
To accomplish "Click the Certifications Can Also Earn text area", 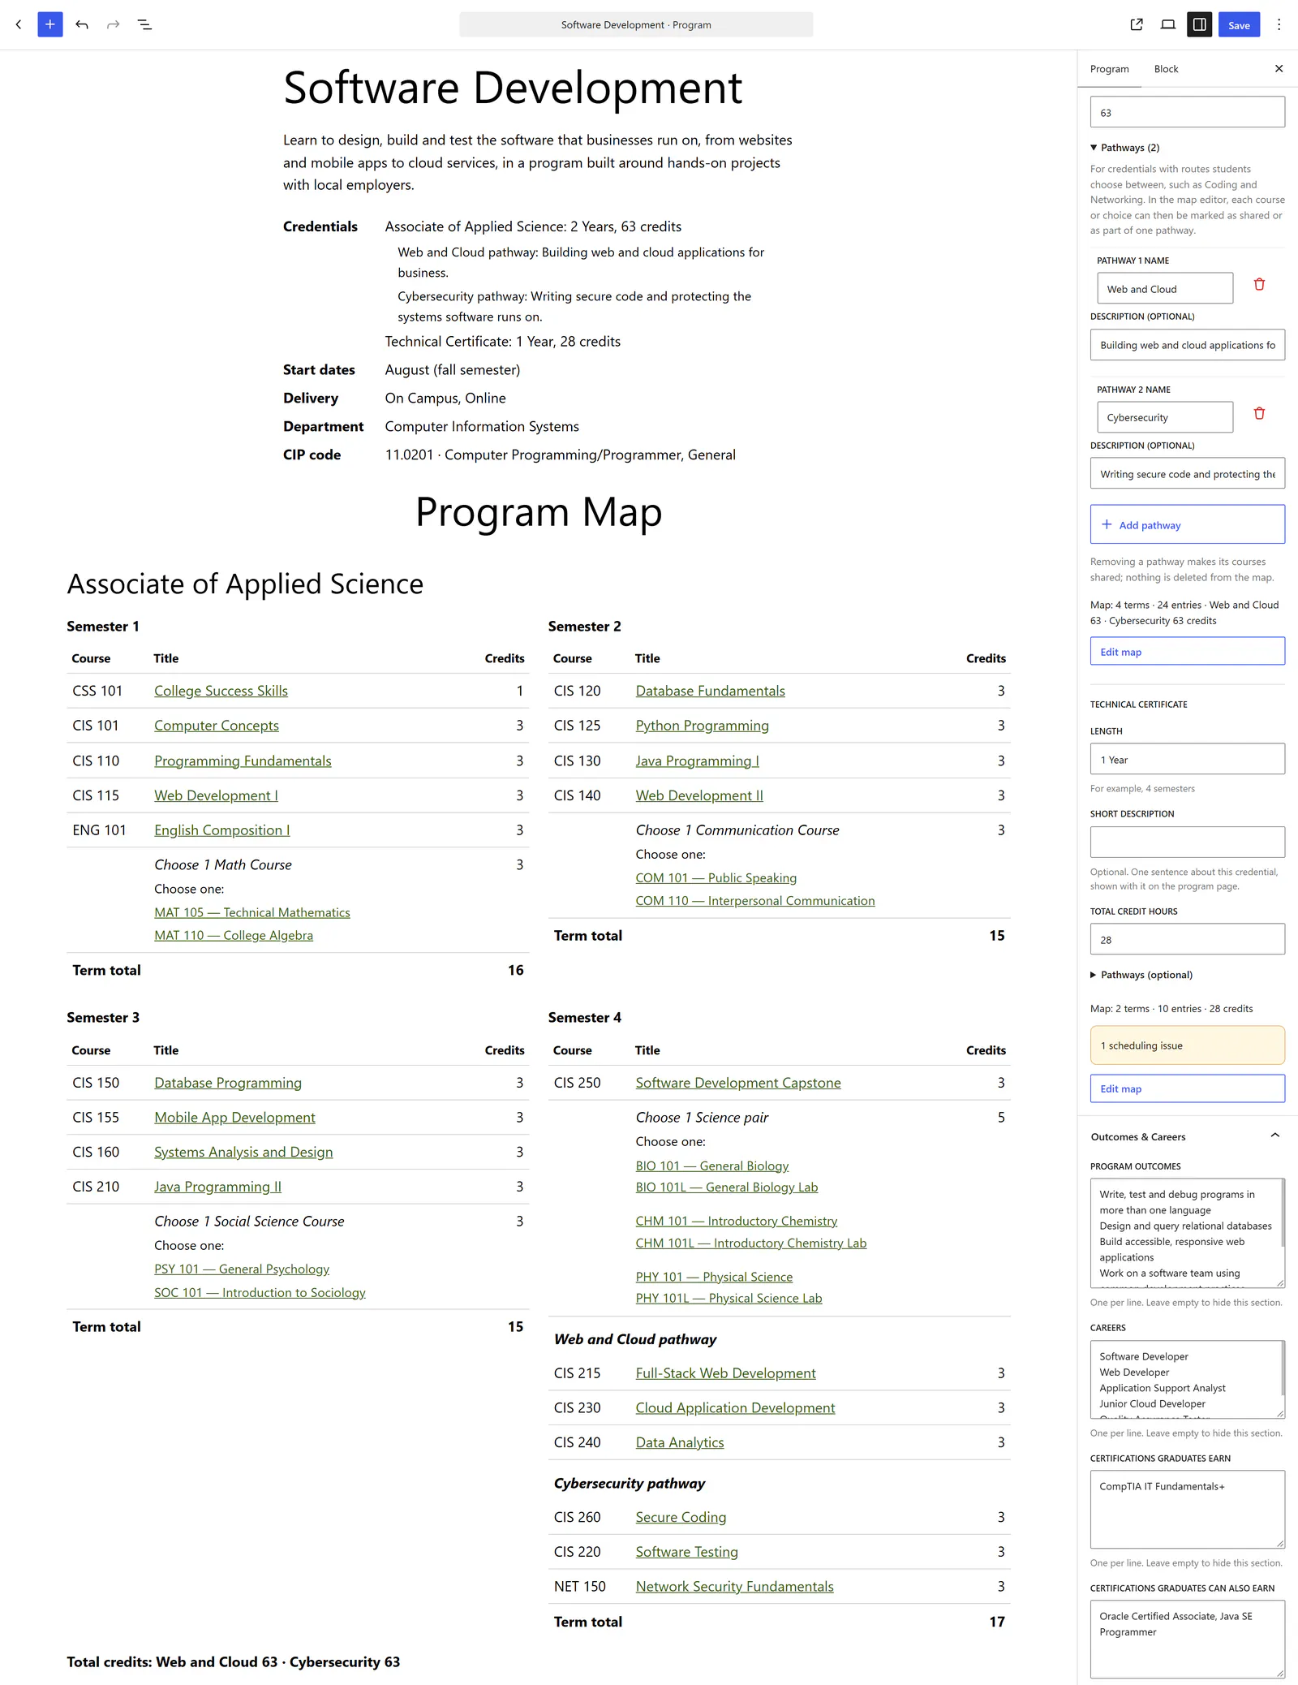I will click(x=1188, y=1639).
